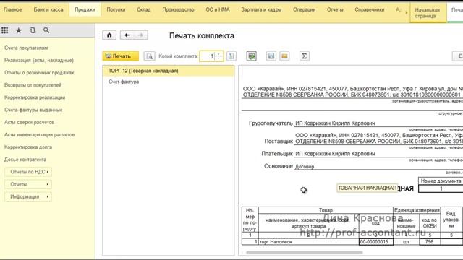
Task: Switch to Начальная страница tab
Action: [428, 13]
